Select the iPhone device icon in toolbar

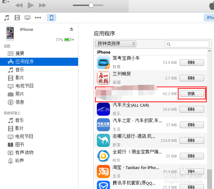(52, 17)
